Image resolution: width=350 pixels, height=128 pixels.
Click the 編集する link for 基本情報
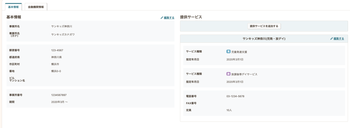[169, 18]
